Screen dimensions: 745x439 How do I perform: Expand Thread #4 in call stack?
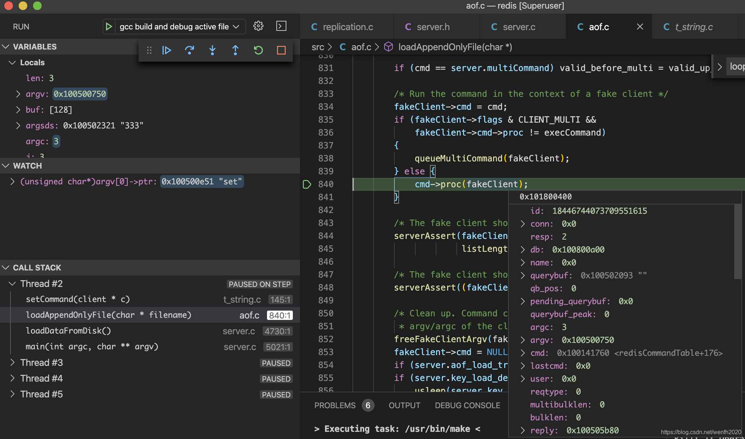[x=12, y=378]
